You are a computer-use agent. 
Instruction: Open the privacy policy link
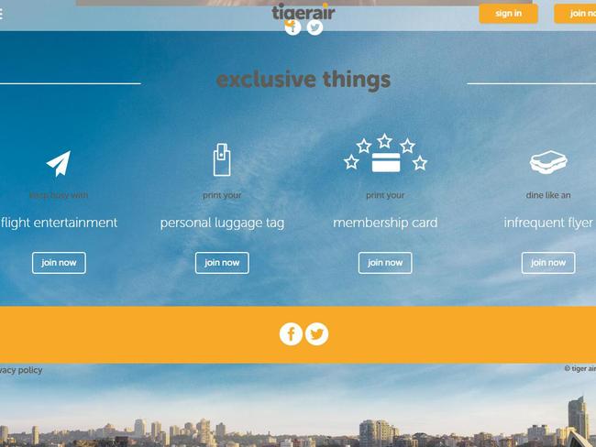tap(21, 370)
